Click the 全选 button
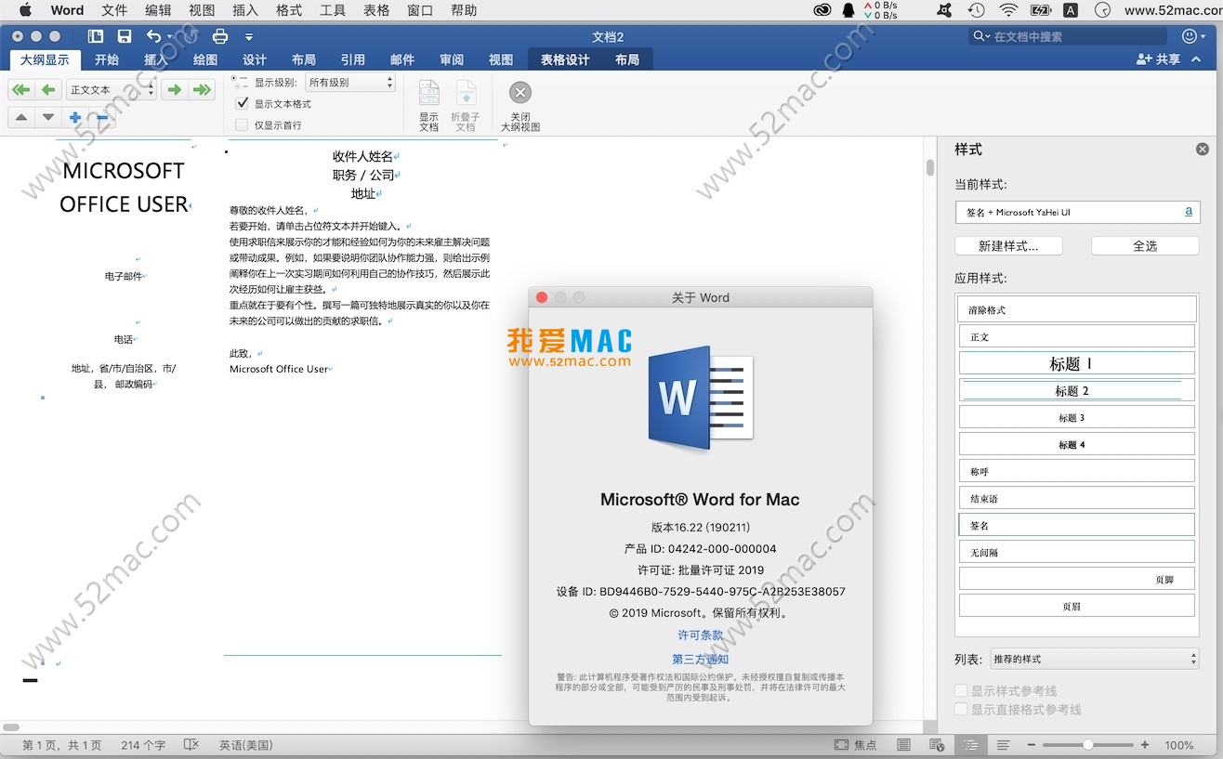This screenshot has width=1223, height=759. click(x=1145, y=246)
